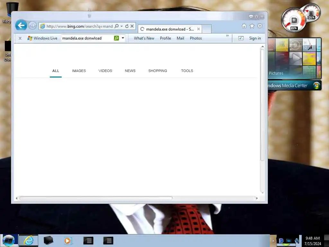
Task: Click the horizontal scrollbar thumb
Action: pyautogui.click(x=96, y=198)
